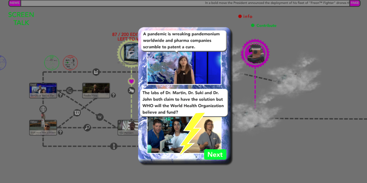Open help for Feelin' Fine video
Screen dimensions: 367x183
[113, 95]
